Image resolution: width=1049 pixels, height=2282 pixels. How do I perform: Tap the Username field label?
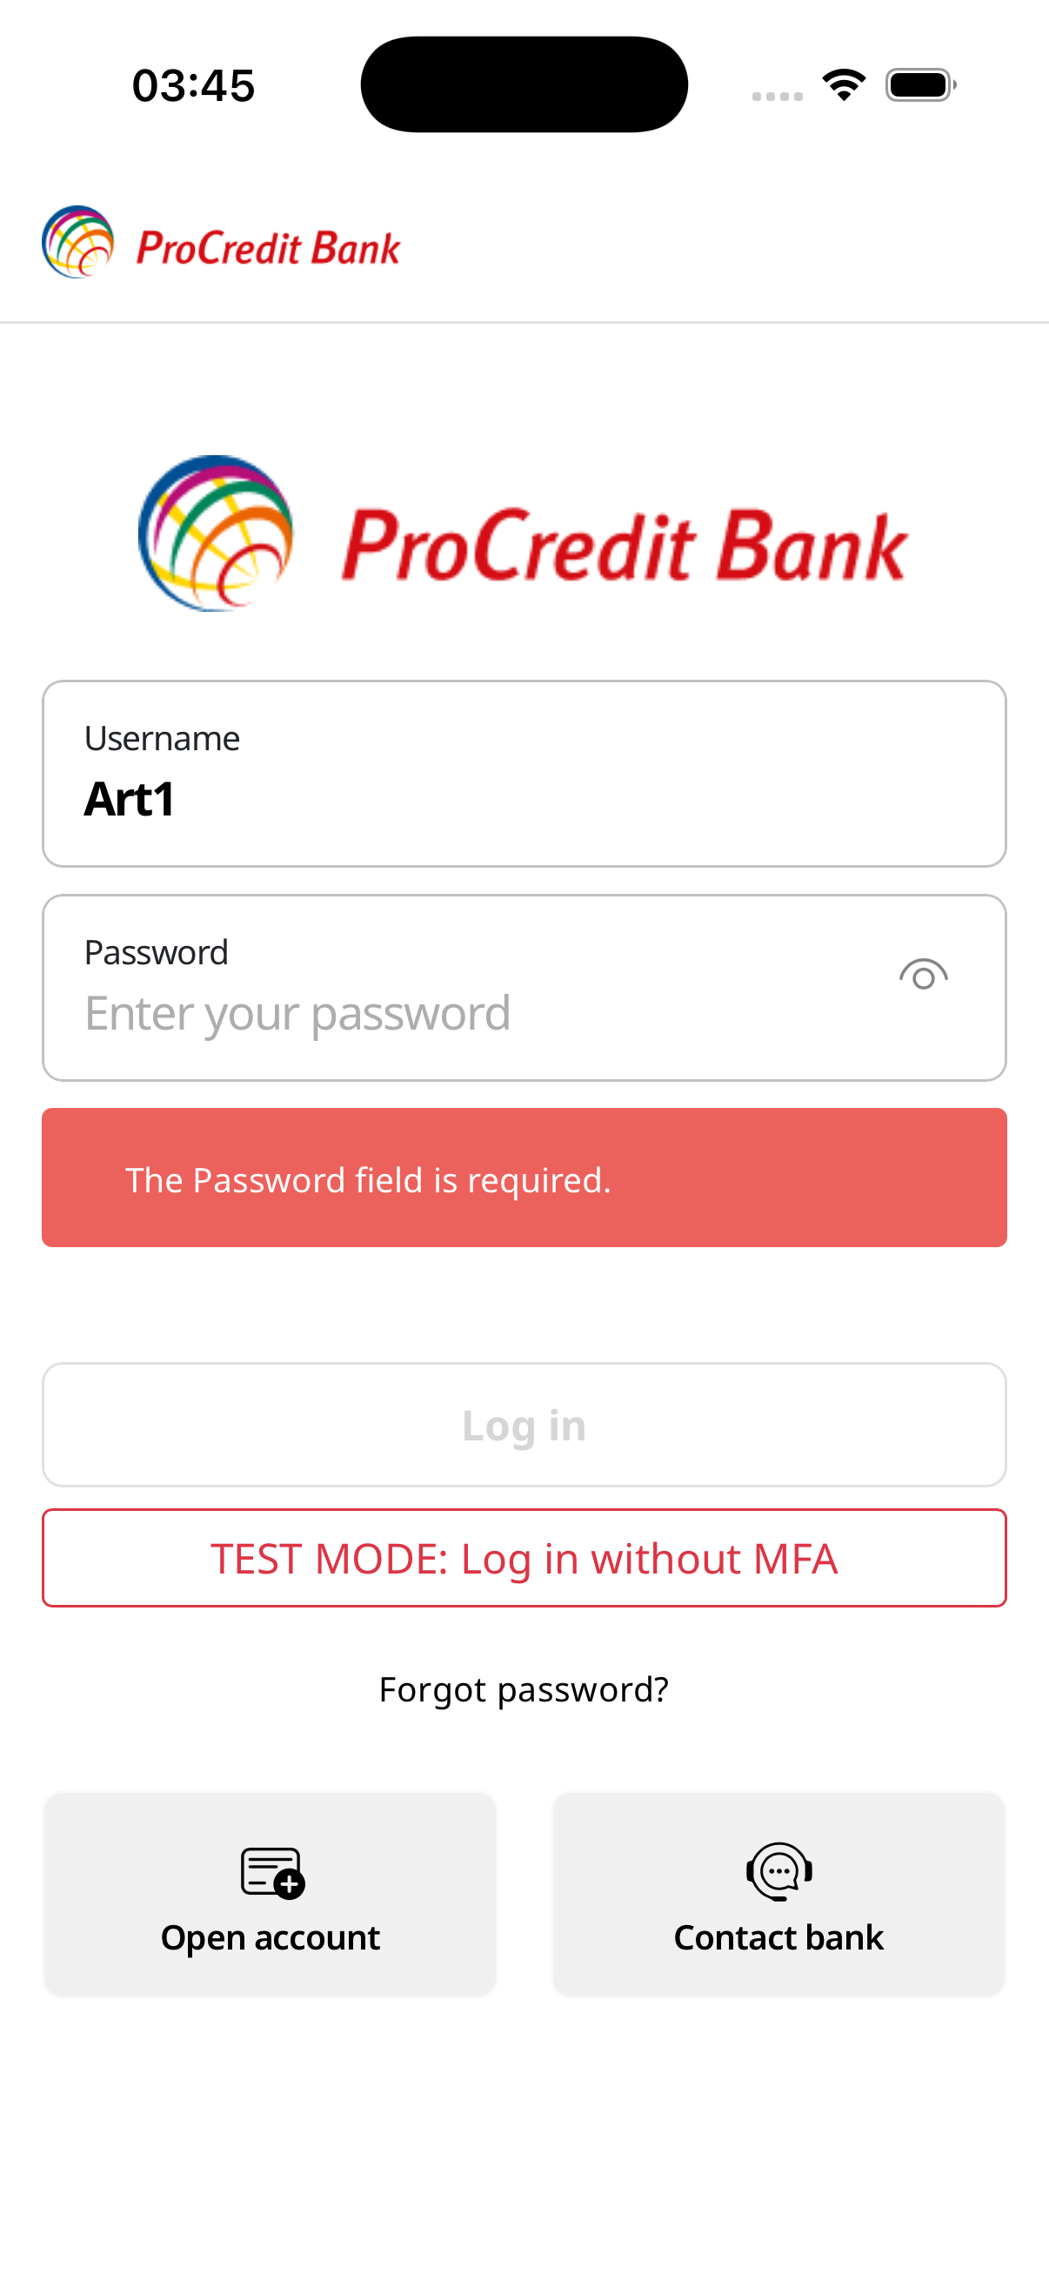tap(162, 739)
